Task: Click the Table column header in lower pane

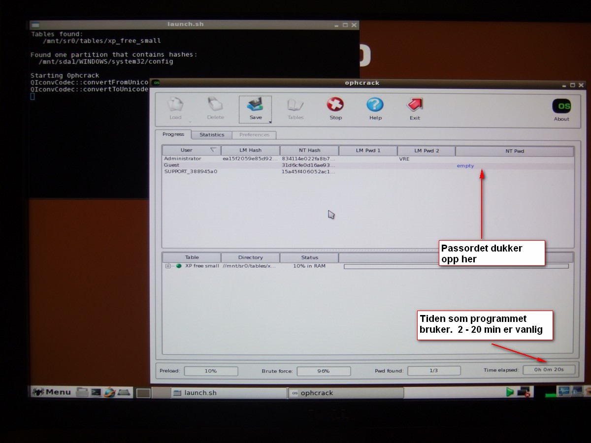Action: pos(192,257)
